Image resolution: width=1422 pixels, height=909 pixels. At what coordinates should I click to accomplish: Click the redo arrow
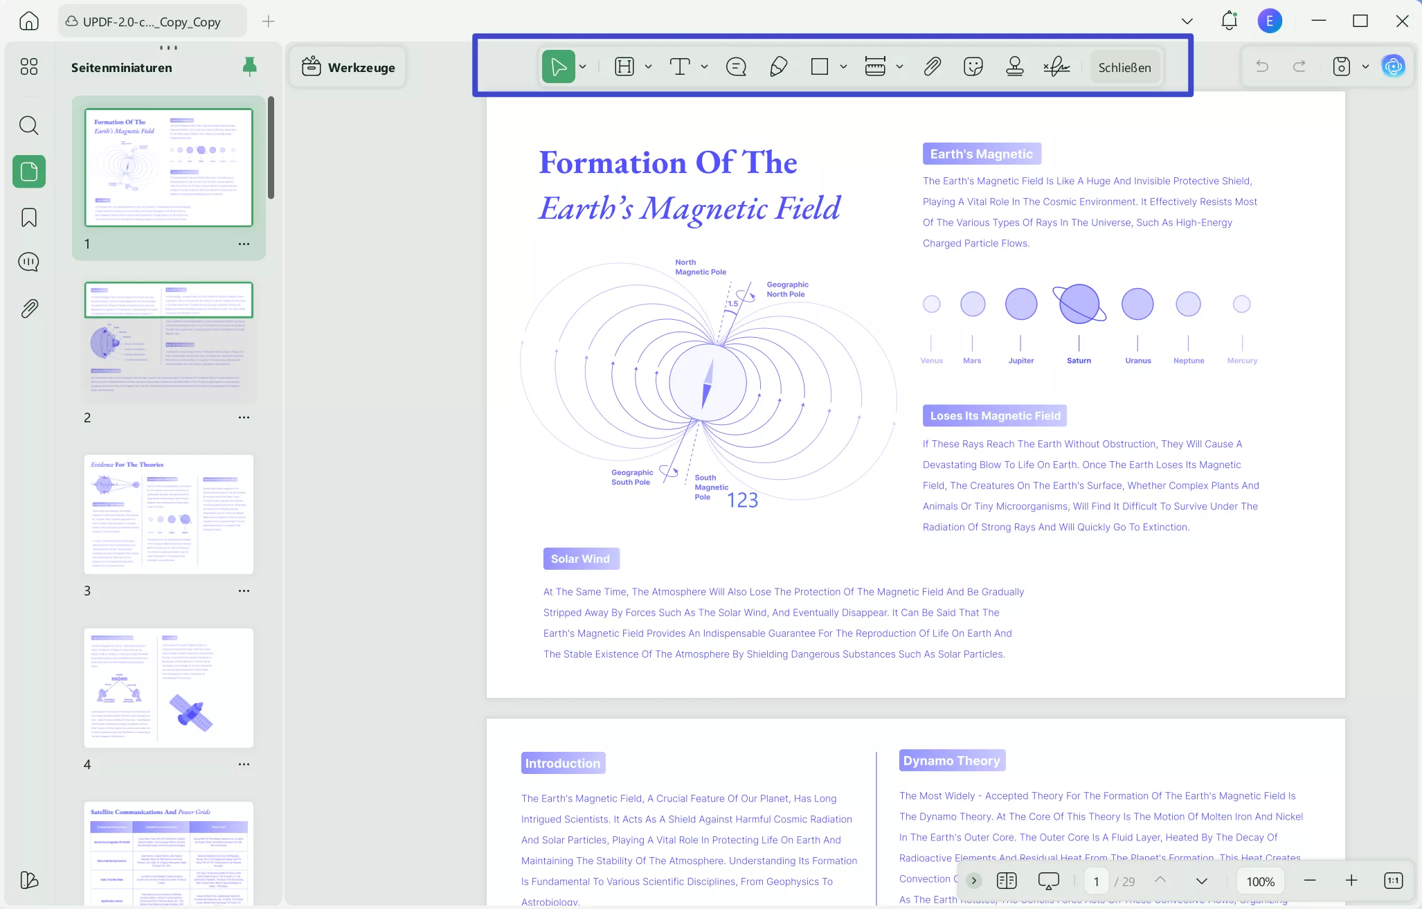(x=1299, y=66)
